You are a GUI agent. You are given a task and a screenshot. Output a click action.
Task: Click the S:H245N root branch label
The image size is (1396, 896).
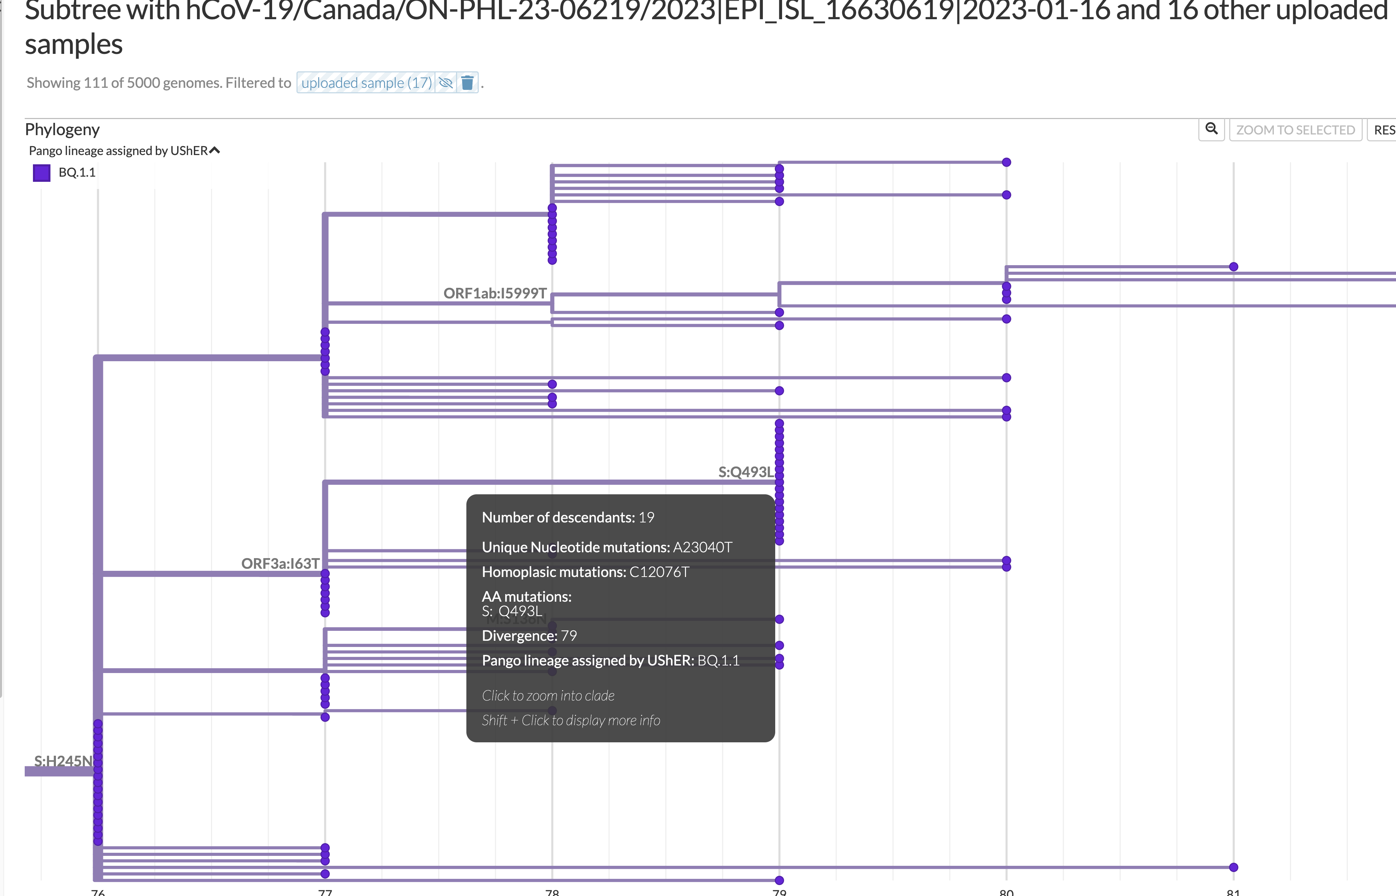pos(62,761)
